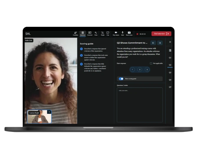The width and height of the screenshot is (197, 159).
Task: Open the Chat panel
Action: 108,34
